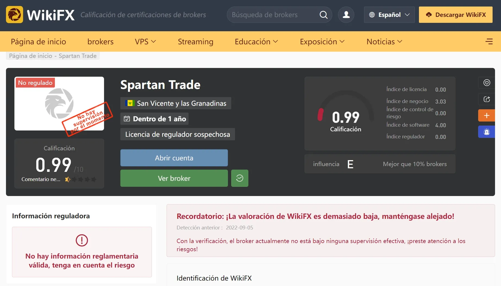Open the user account icon

click(346, 15)
